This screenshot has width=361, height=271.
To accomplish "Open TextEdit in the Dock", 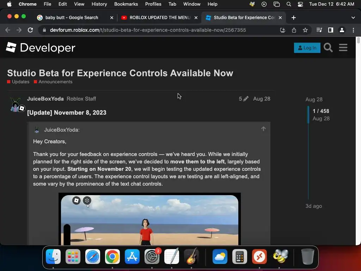I will (172, 257).
